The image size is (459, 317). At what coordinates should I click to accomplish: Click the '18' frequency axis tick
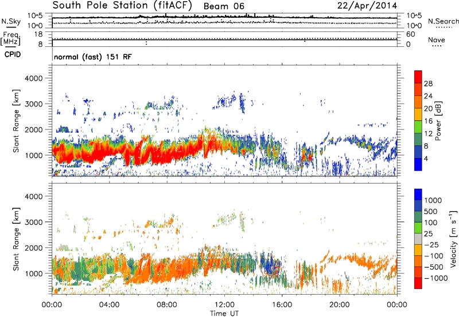tap(38, 34)
